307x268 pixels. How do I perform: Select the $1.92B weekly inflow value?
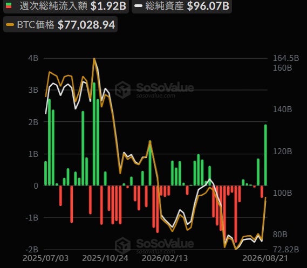coord(108,6)
